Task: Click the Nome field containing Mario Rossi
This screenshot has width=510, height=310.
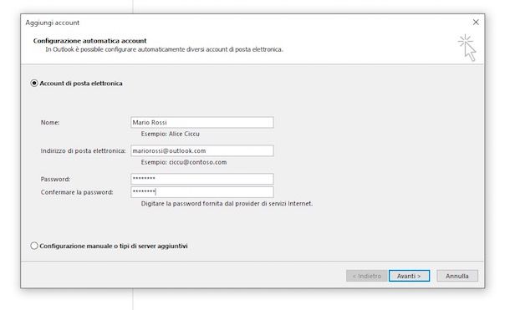Action: (x=202, y=123)
